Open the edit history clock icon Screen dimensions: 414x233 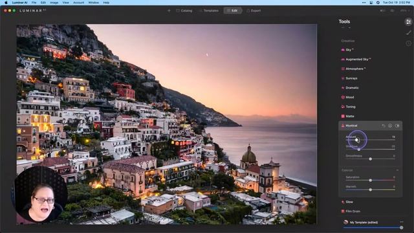click(408, 43)
